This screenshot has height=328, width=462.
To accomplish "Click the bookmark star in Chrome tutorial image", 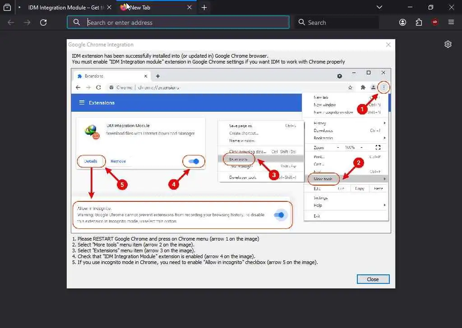I will [x=350, y=87].
